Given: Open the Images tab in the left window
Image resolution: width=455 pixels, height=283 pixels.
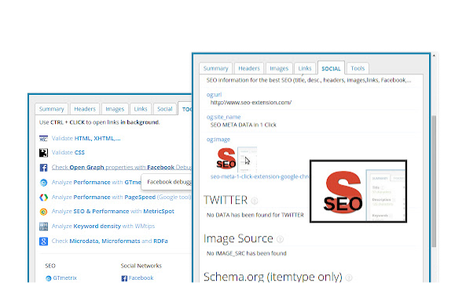Looking at the screenshot, I should [115, 109].
